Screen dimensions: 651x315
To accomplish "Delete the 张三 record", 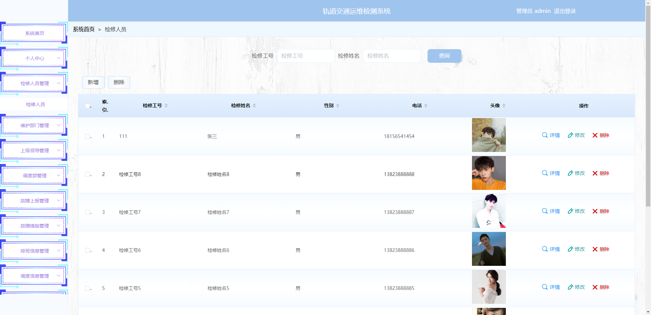I will click(x=601, y=135).
